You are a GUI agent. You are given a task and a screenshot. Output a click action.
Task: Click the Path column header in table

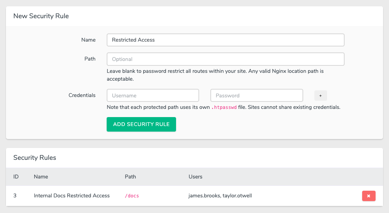click(130, 177)
